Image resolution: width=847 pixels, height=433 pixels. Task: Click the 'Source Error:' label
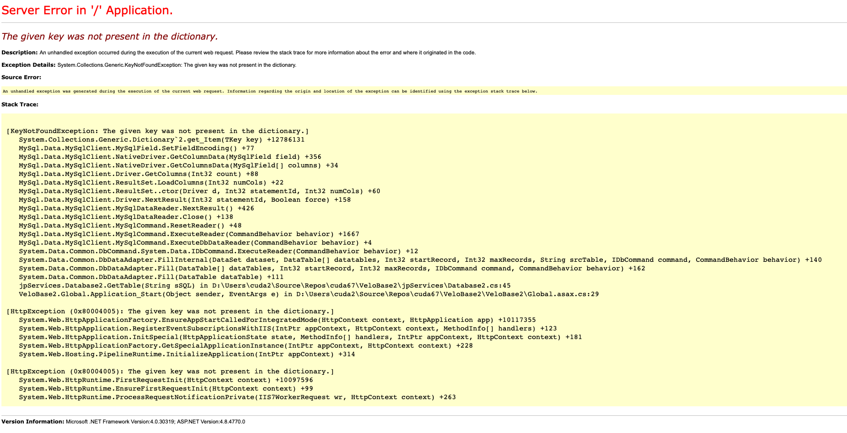click(x=21, y=77)
